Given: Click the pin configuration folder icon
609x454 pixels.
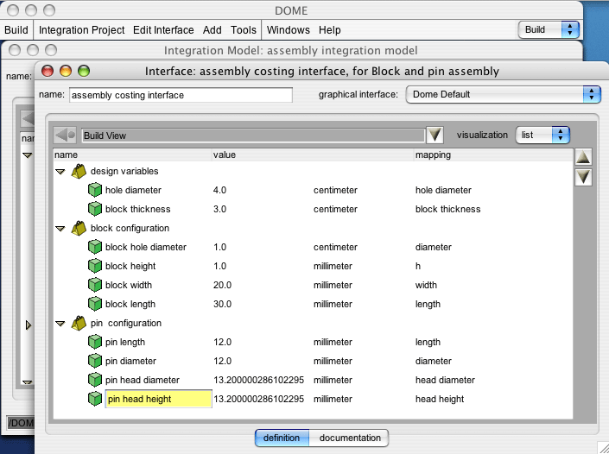Looking at the screenshot, I should [79, 323].
